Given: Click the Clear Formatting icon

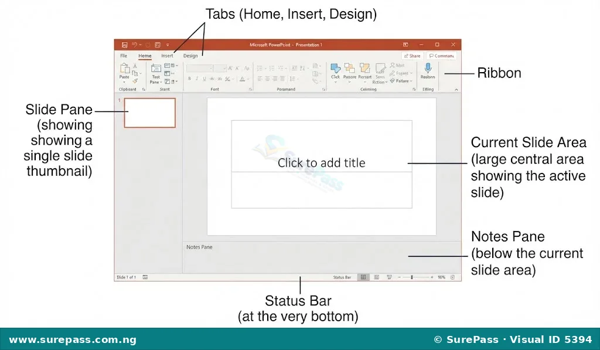Looking at the screenshot, I should [247, 68].
